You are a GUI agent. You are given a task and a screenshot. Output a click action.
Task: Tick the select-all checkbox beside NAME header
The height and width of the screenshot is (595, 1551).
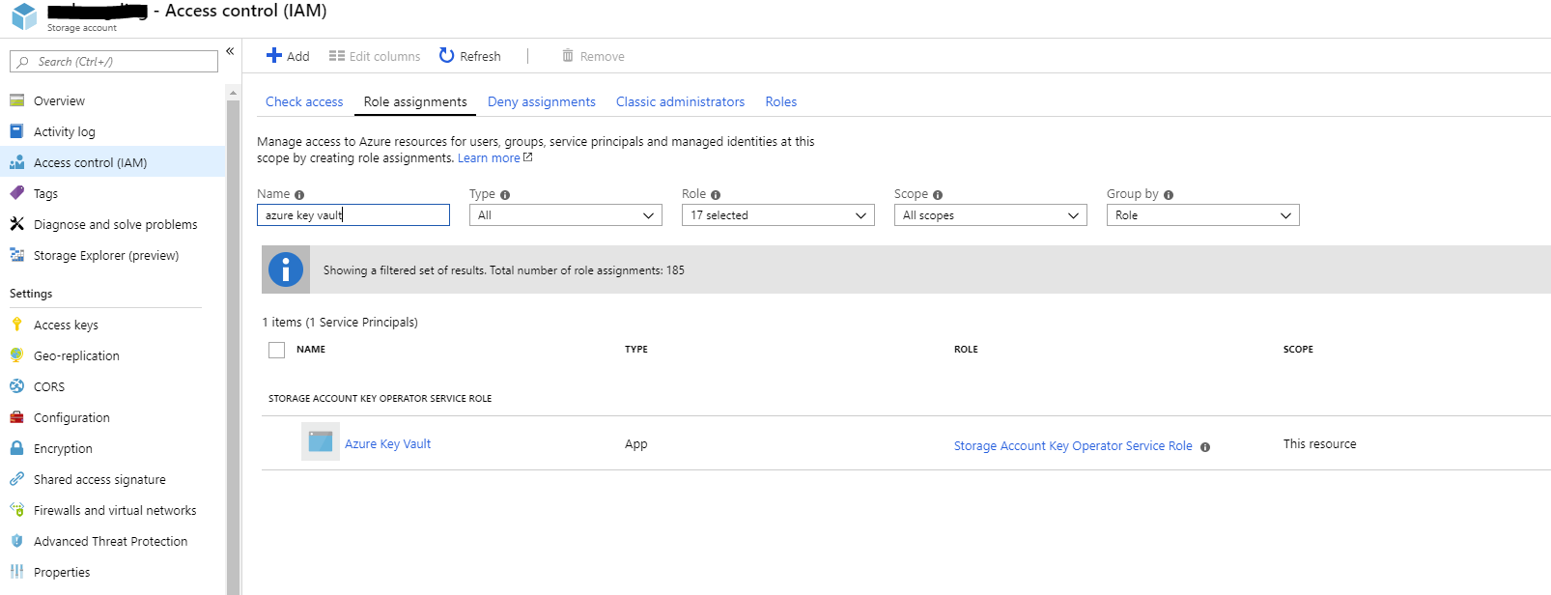[x=277, y=350]
